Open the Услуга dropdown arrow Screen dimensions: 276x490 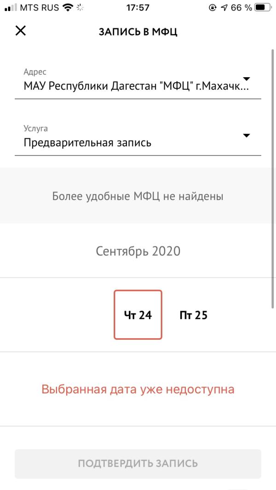(247, 135)
